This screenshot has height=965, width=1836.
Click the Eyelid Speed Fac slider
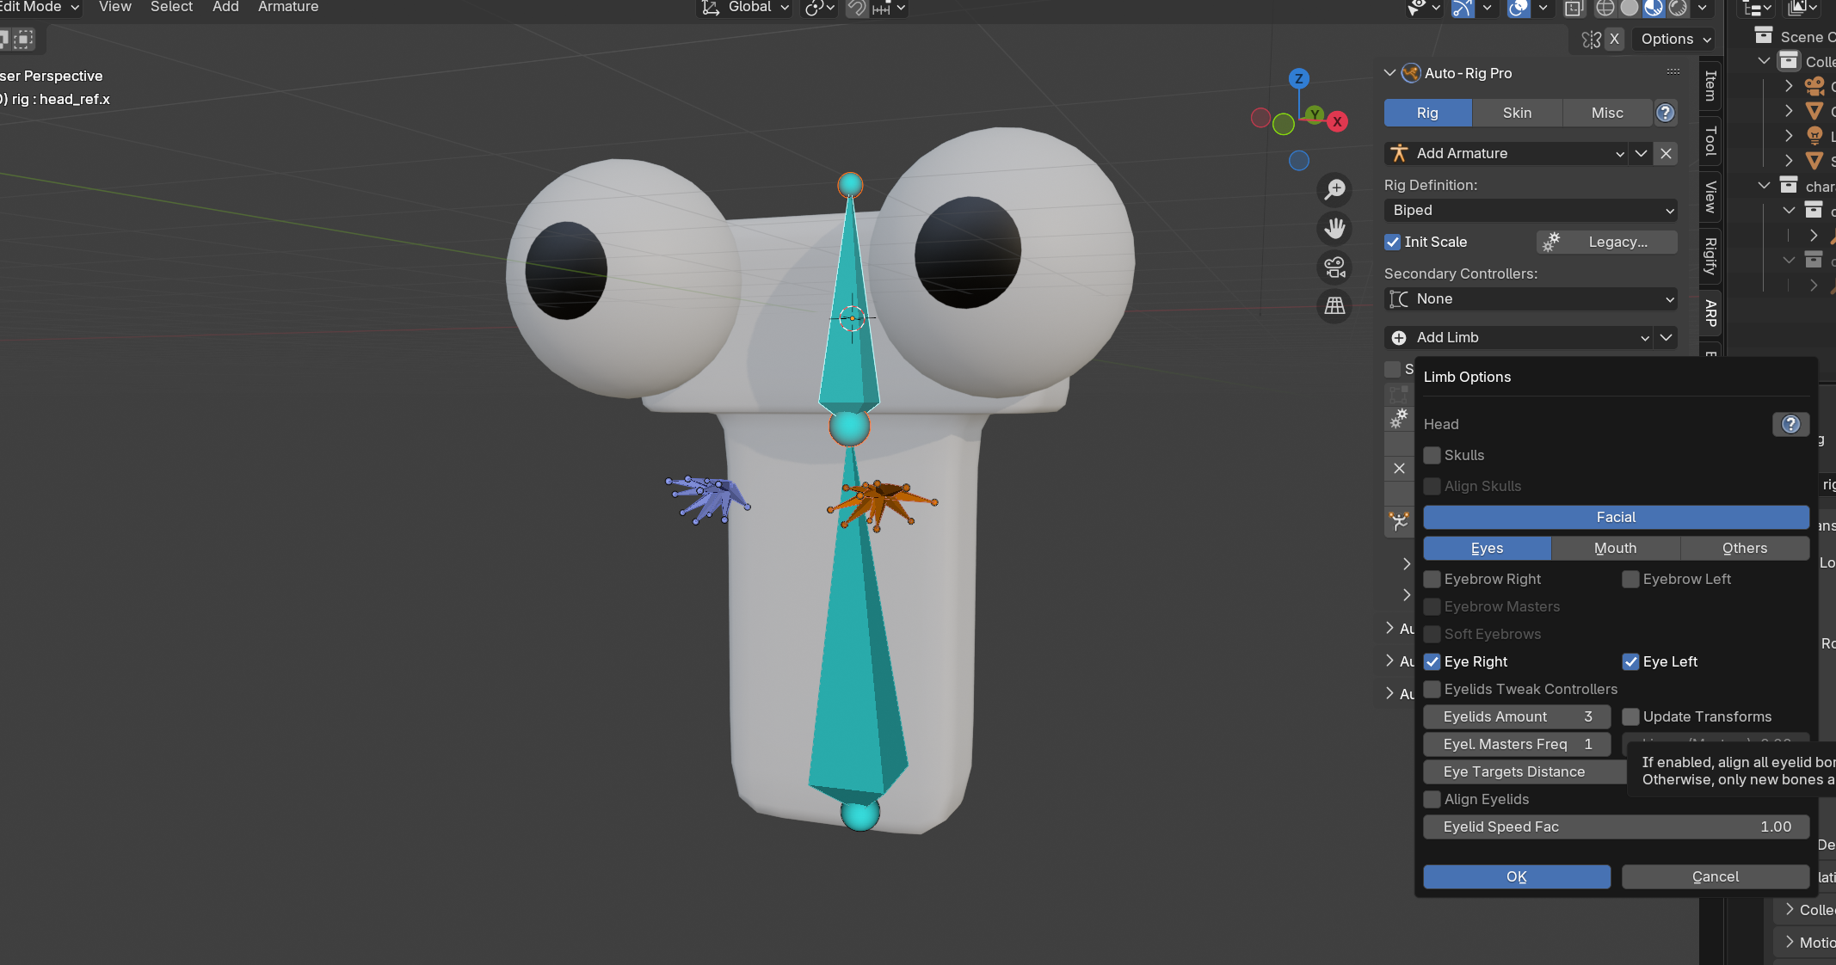[1616, 827]
